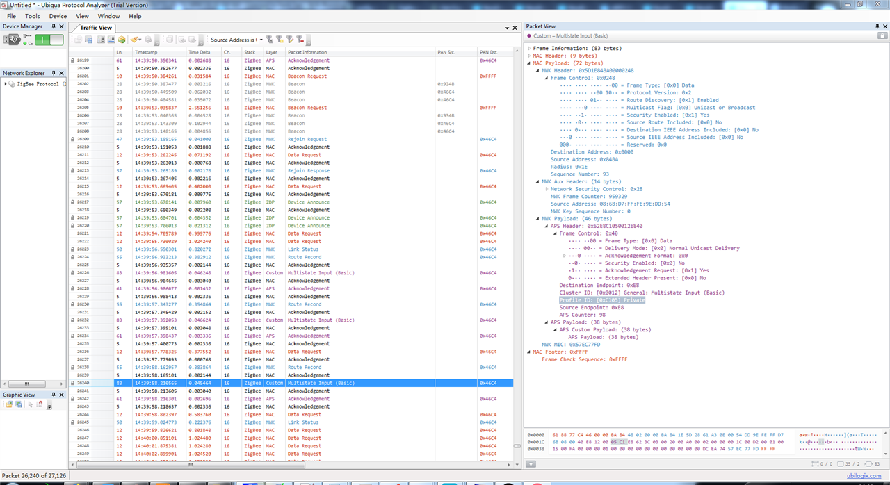Open the broom clear dropdown arrow
Screen dimensions: 890x485
[140, 40]
